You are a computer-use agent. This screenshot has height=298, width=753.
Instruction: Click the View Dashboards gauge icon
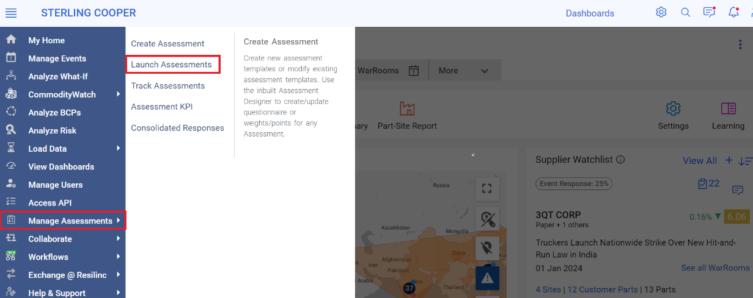point(11,166)
